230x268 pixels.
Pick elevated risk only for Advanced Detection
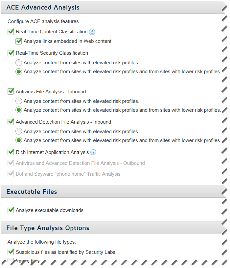point(19,132)
